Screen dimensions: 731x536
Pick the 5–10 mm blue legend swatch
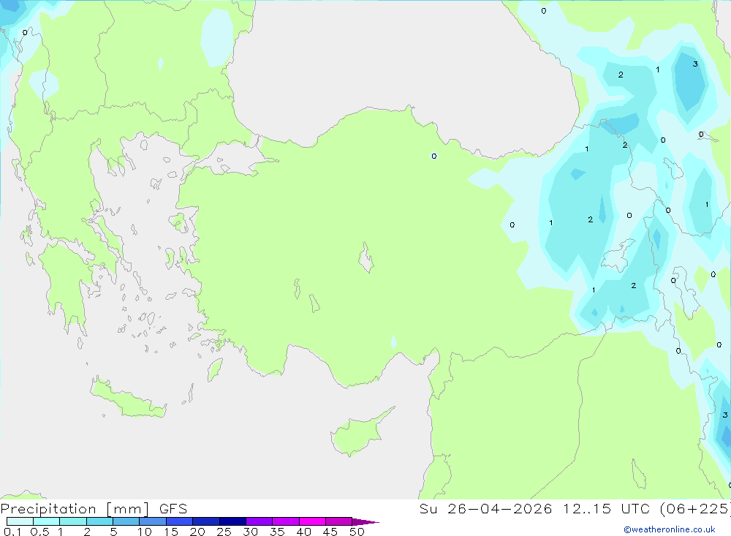pos(126,521)
